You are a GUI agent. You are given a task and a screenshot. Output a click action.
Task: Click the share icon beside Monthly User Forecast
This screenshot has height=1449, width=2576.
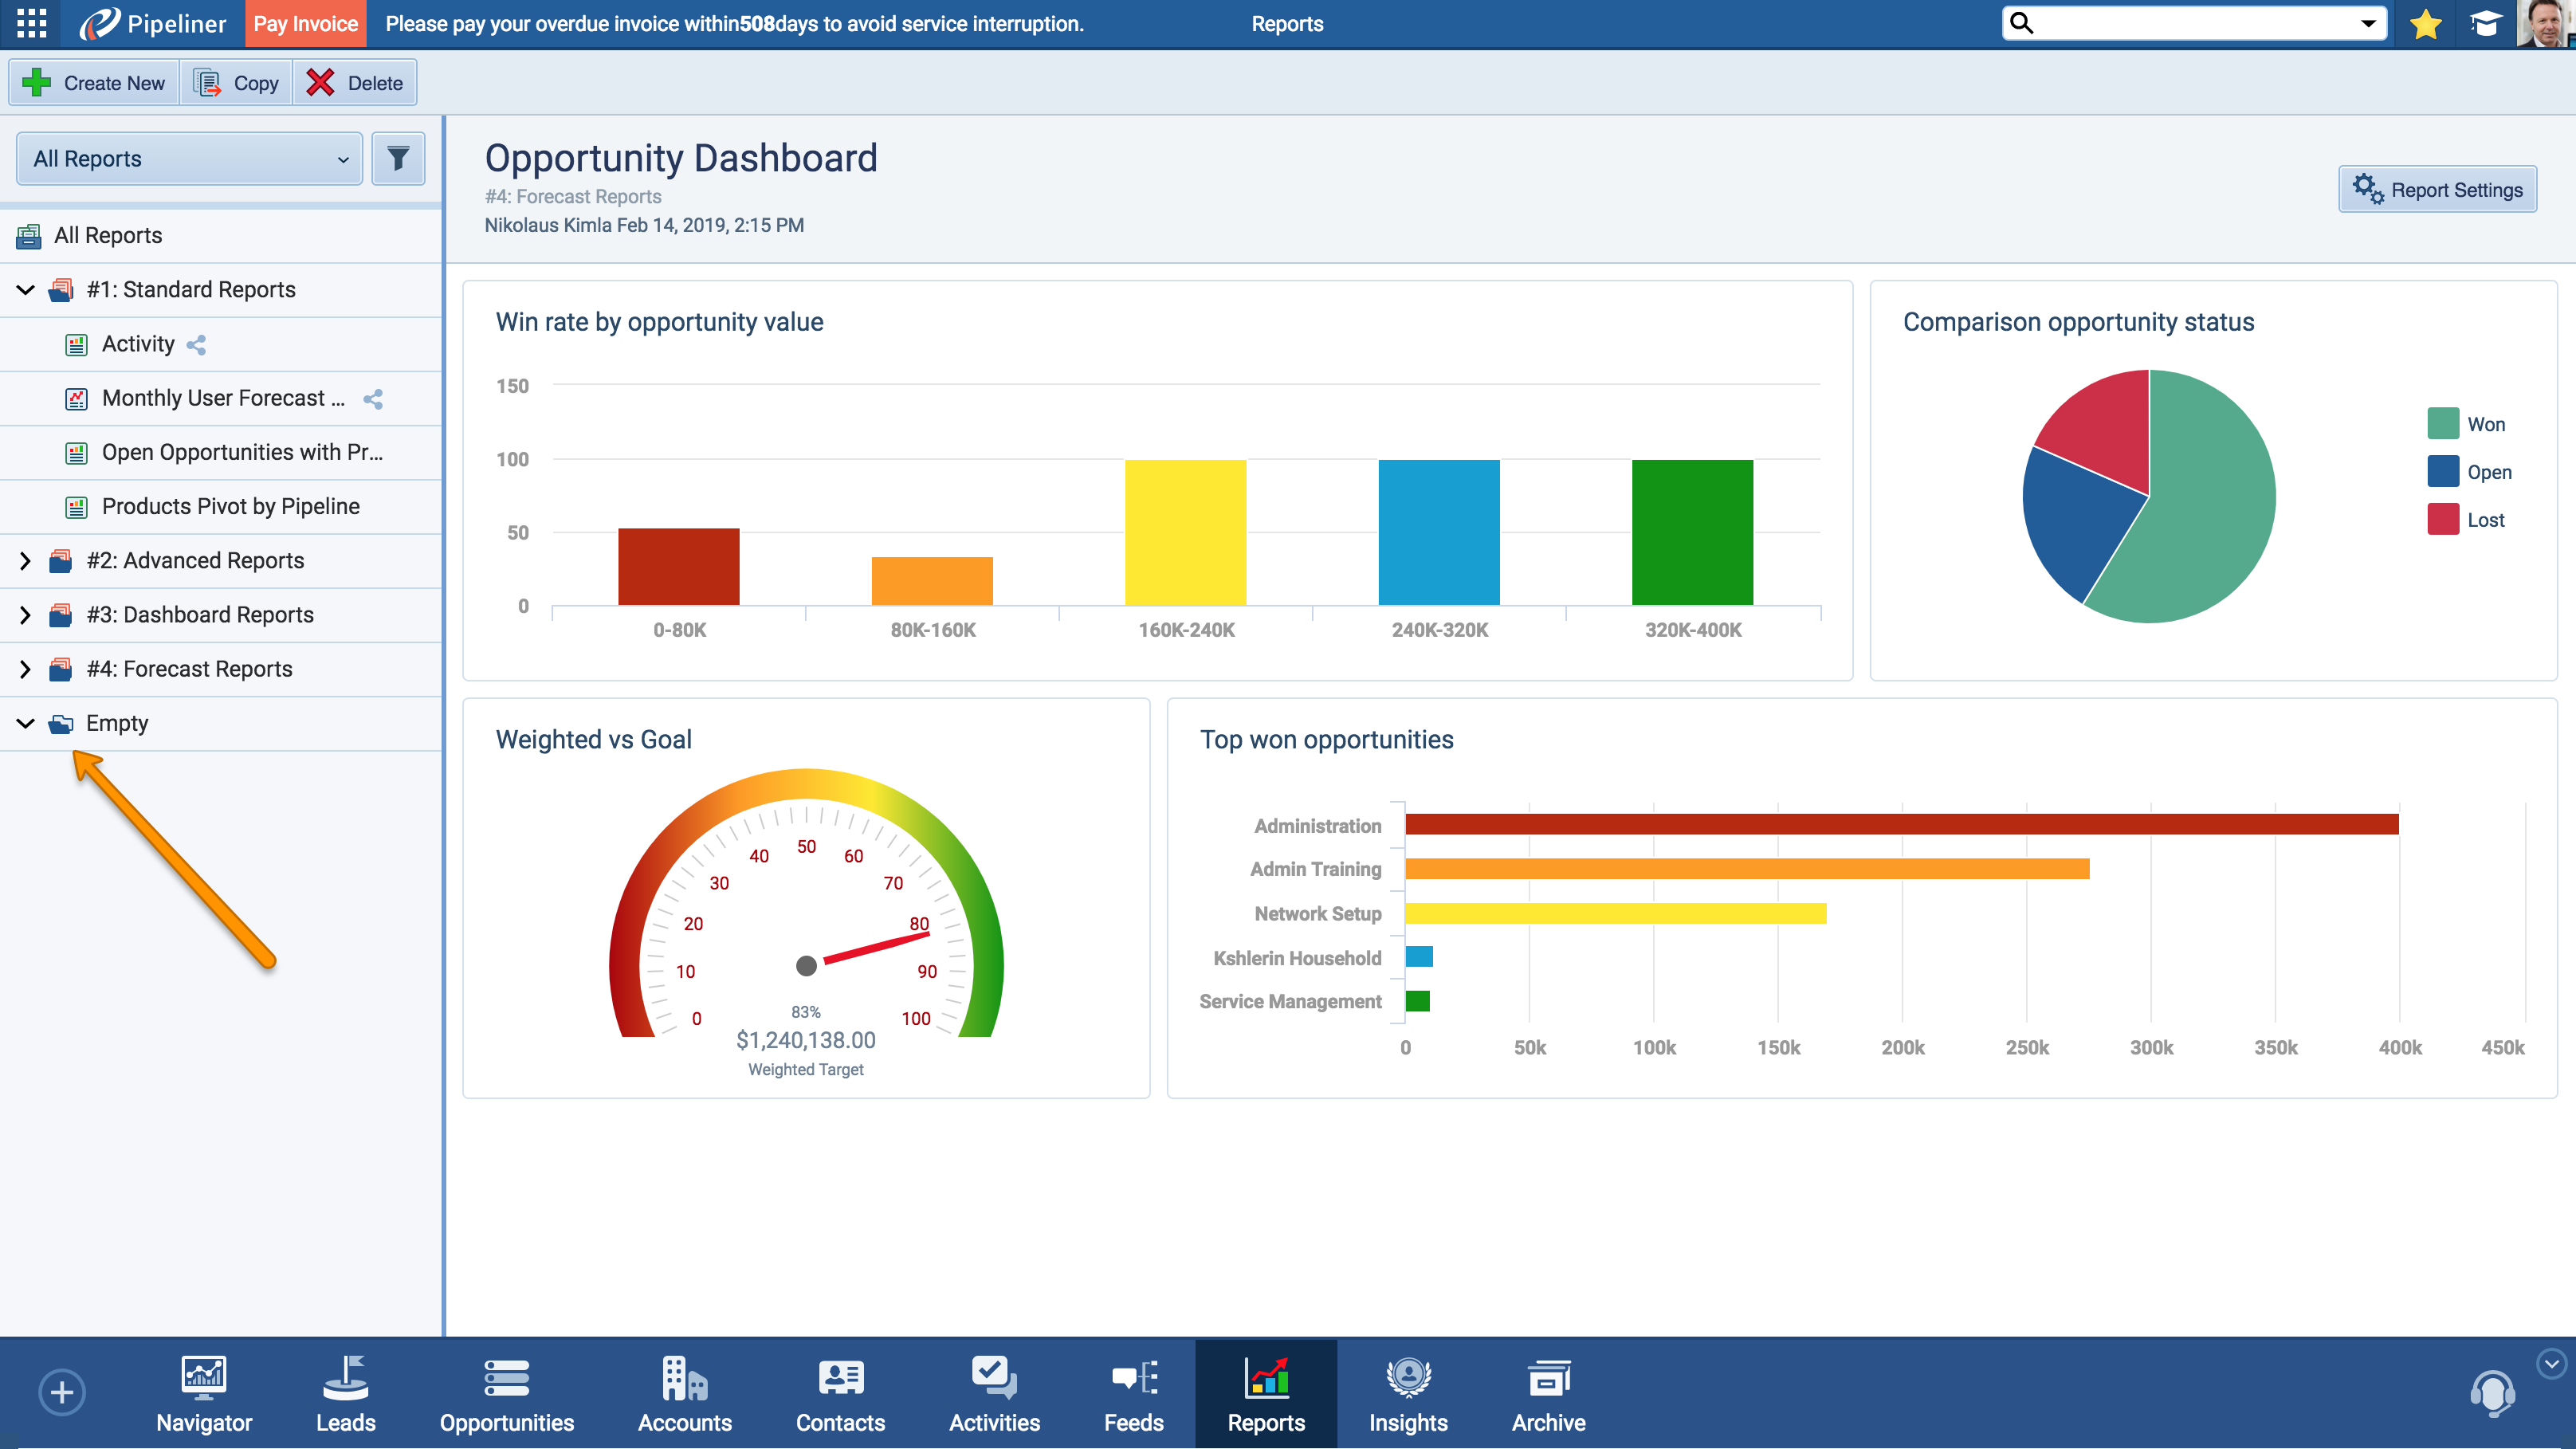(373, 399)
